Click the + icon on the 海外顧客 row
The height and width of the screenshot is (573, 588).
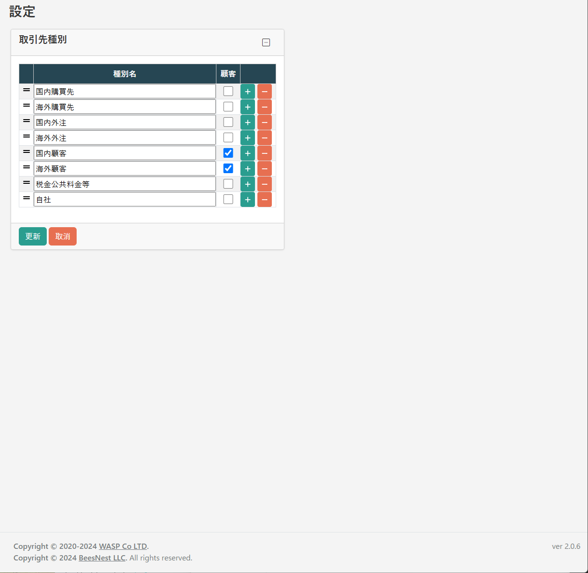tap(247, 168)
